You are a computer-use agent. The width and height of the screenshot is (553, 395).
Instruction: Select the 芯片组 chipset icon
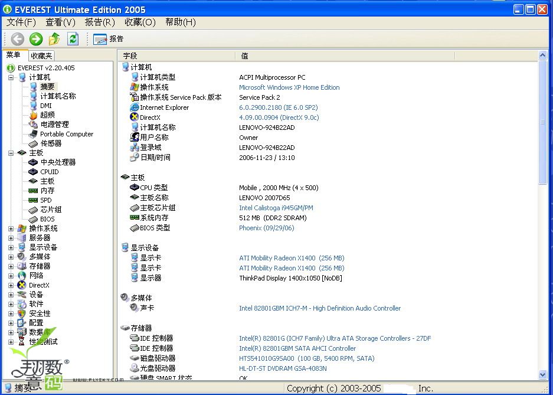tap(33, 210)
